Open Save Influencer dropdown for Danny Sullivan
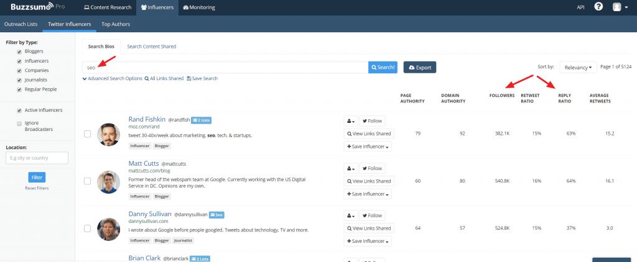 368,241
